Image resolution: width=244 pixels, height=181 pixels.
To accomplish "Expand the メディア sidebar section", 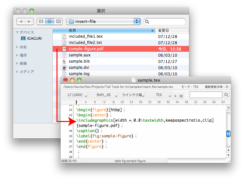I will coord(17,72).
